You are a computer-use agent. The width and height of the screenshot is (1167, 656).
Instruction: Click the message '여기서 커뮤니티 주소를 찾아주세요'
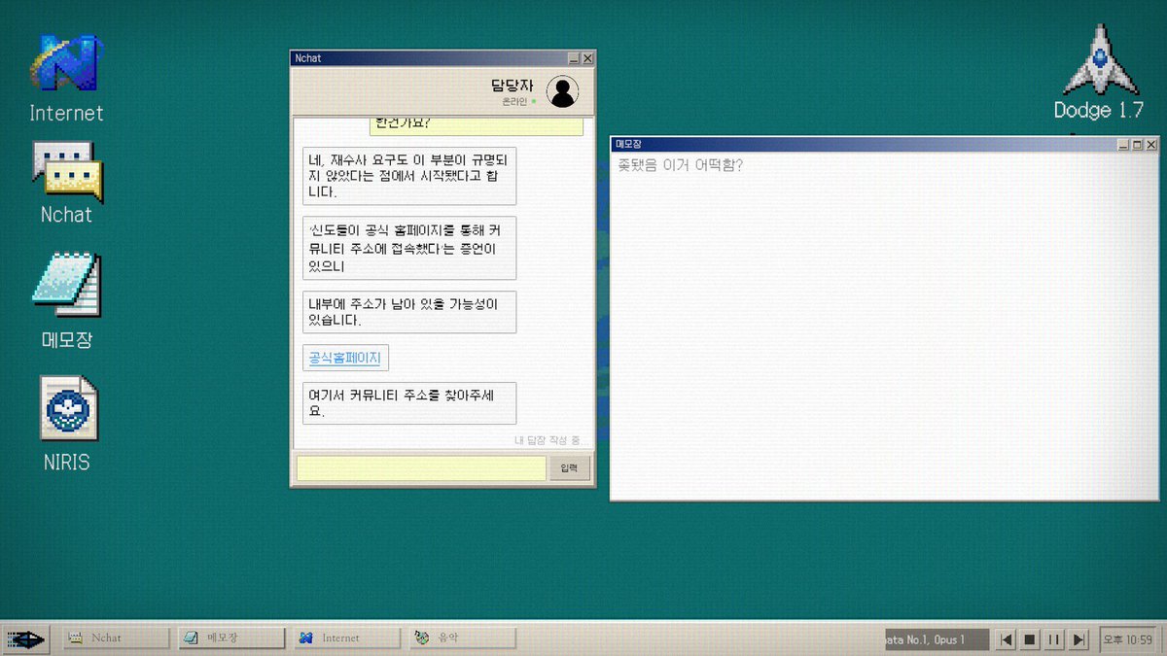coord(409,403)
